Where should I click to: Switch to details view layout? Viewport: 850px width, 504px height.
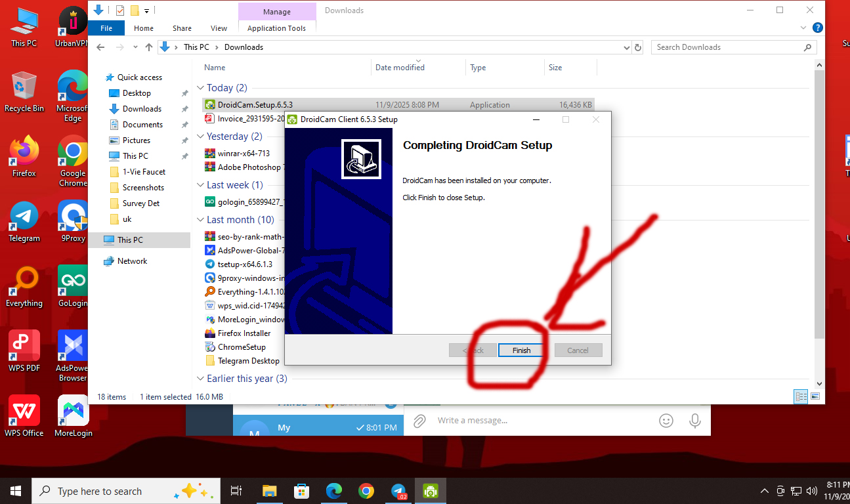click(x=801, y=396)
